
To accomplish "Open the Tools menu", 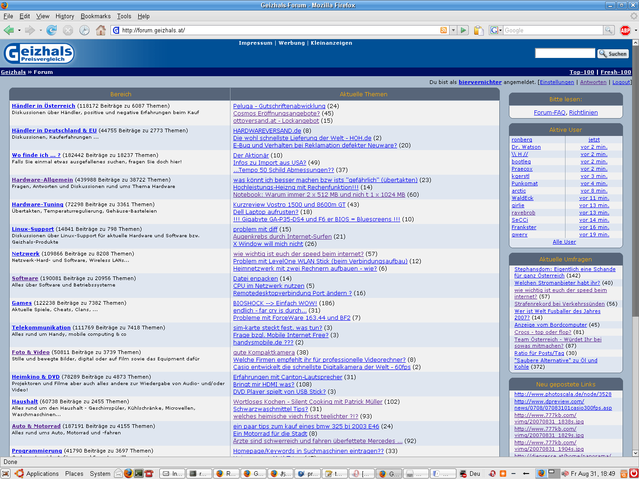I will pyautogui.click(x=124, y=16).
